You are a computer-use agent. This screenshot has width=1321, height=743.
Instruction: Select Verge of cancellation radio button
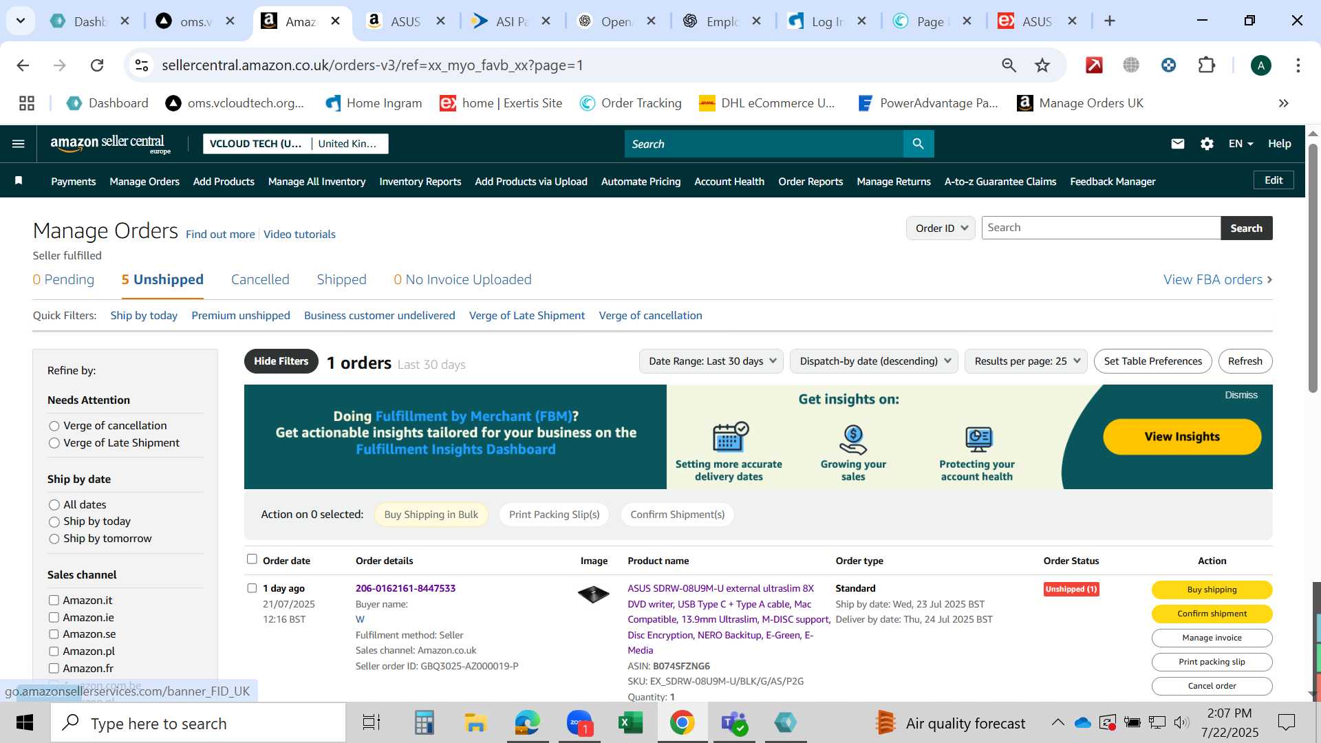coord(54,426)
